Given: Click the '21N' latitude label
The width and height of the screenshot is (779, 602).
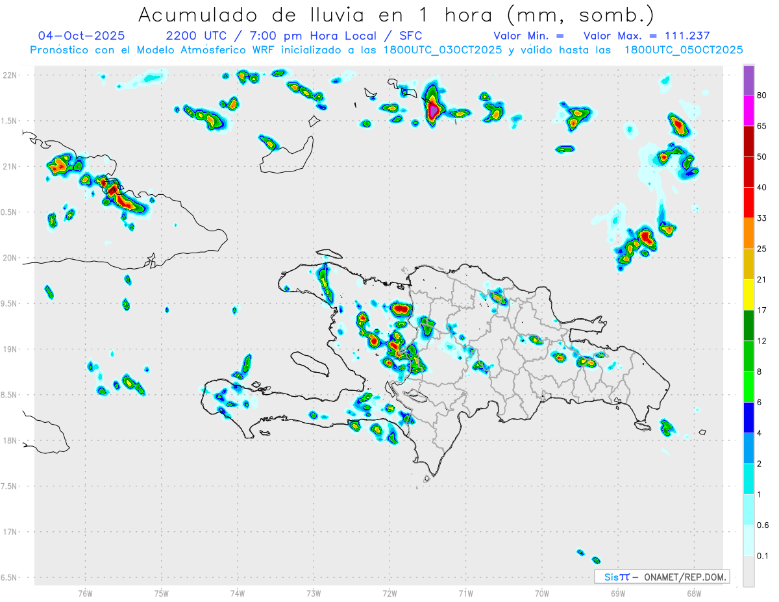Looking at the screenshot, I should point(10,166).
